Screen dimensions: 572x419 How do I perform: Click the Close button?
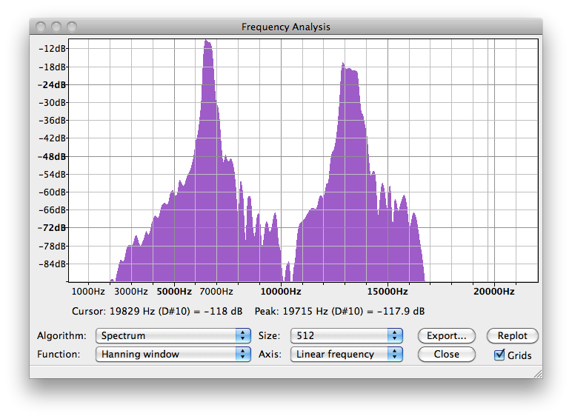(447, 354)
